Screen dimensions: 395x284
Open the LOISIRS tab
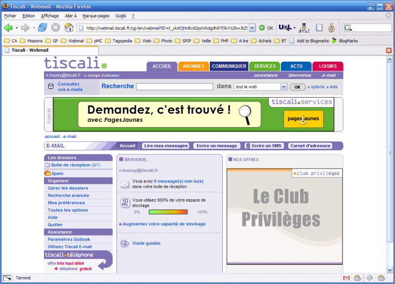[328, 66]
